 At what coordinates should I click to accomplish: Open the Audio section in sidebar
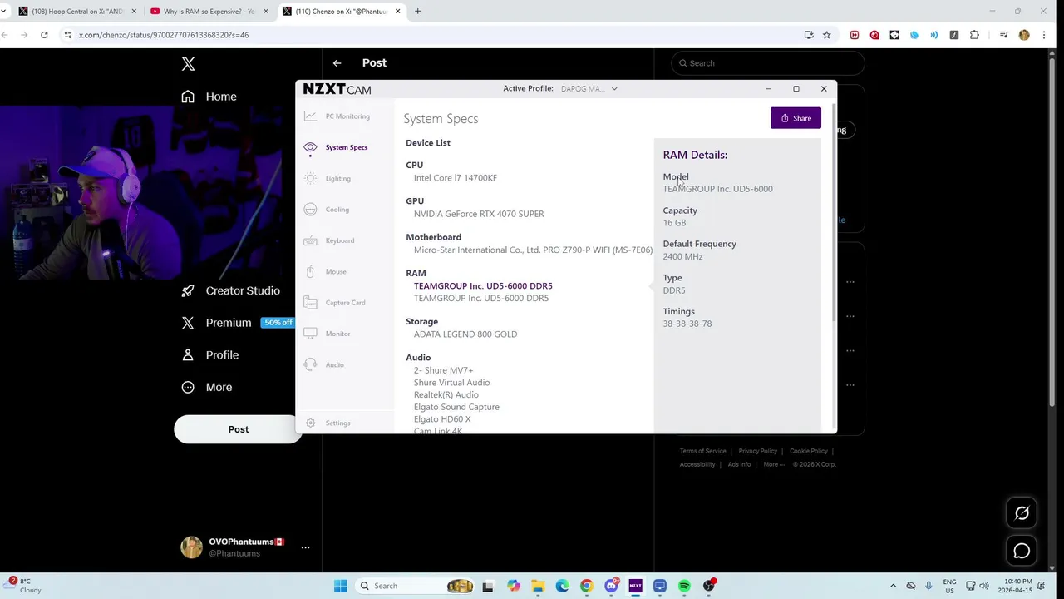[x=324, y=364]
